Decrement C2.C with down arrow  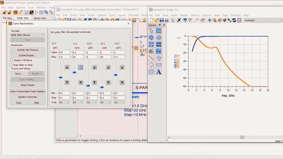pos(95,83)
